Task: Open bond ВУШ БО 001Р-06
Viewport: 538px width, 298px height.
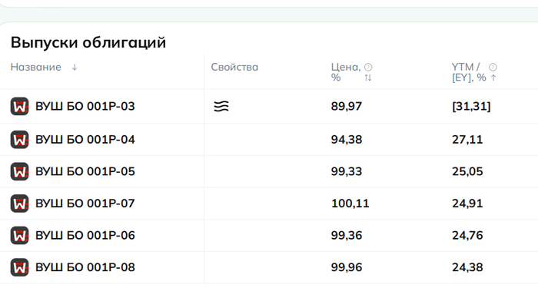Action: click(85, 235)
